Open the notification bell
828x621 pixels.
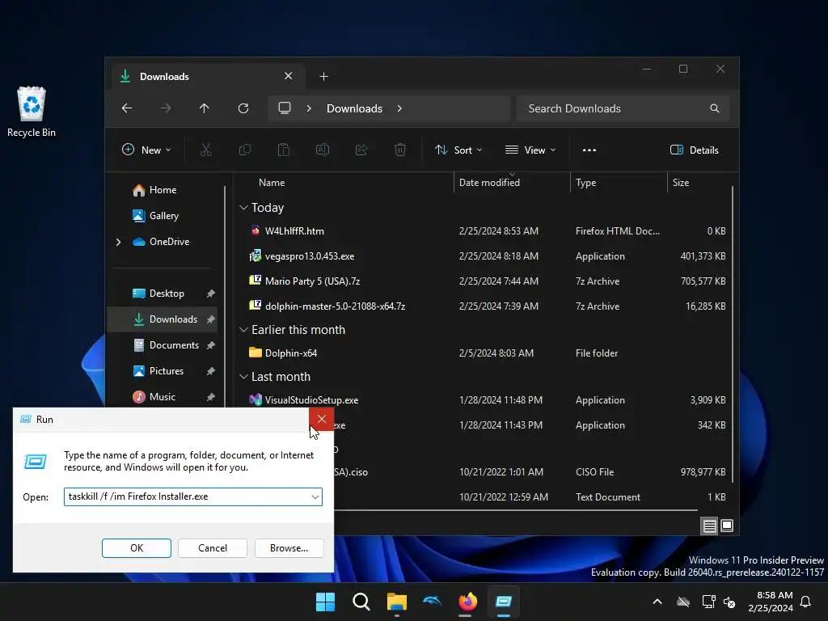(806, 602)
